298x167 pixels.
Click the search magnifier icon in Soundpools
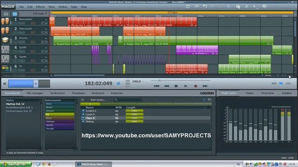coord(116,100)
